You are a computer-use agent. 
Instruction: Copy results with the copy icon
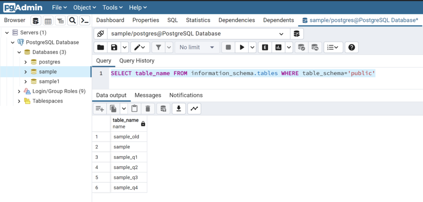113,109
